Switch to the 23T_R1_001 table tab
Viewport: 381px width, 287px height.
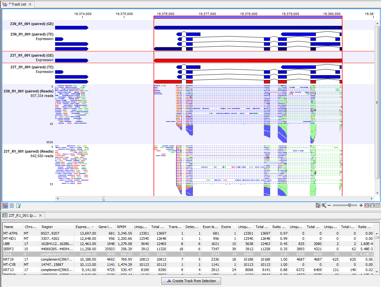click(20, 215)
